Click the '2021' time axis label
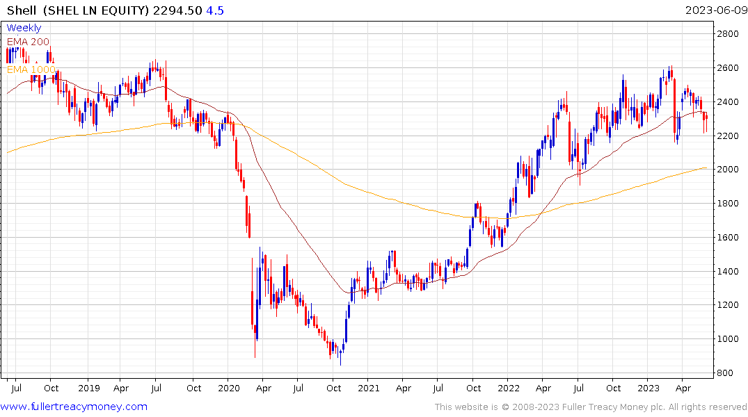Viewport: 748px width, 417px height. point(368,388)
